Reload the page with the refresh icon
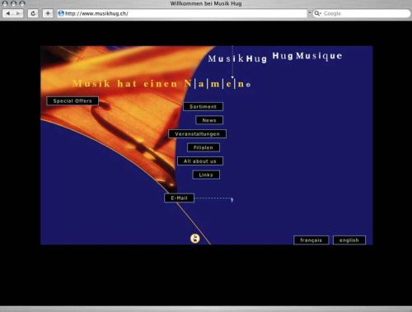The width and height of the screenshot is (412, 312). [33, 13]
